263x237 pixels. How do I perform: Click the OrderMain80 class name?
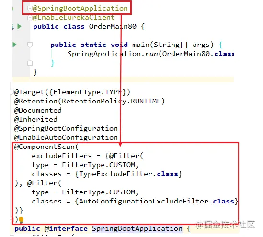[113, 26]
